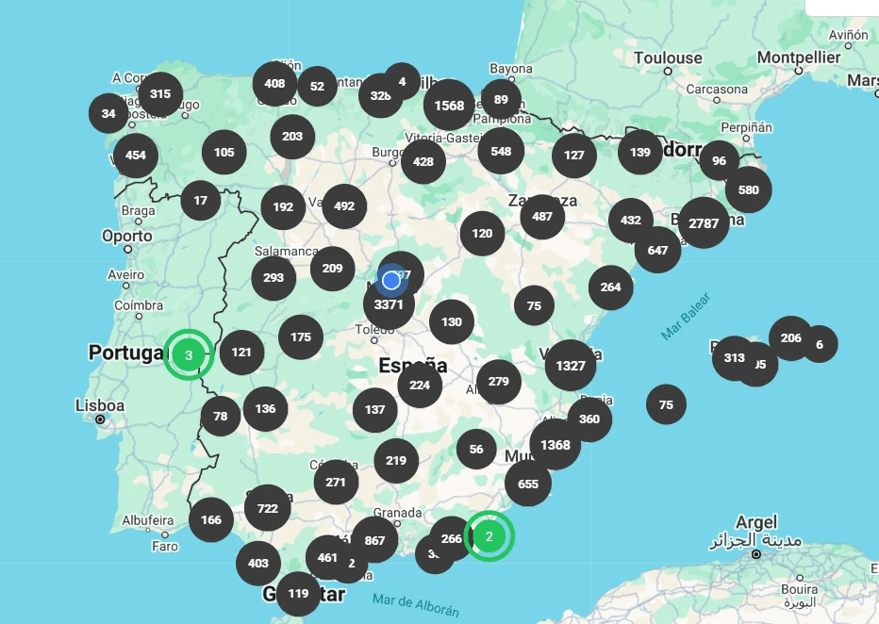879x624 pixels.
Task: Click the 175 cluster west of Toledo
Action: tap(301, 337)
